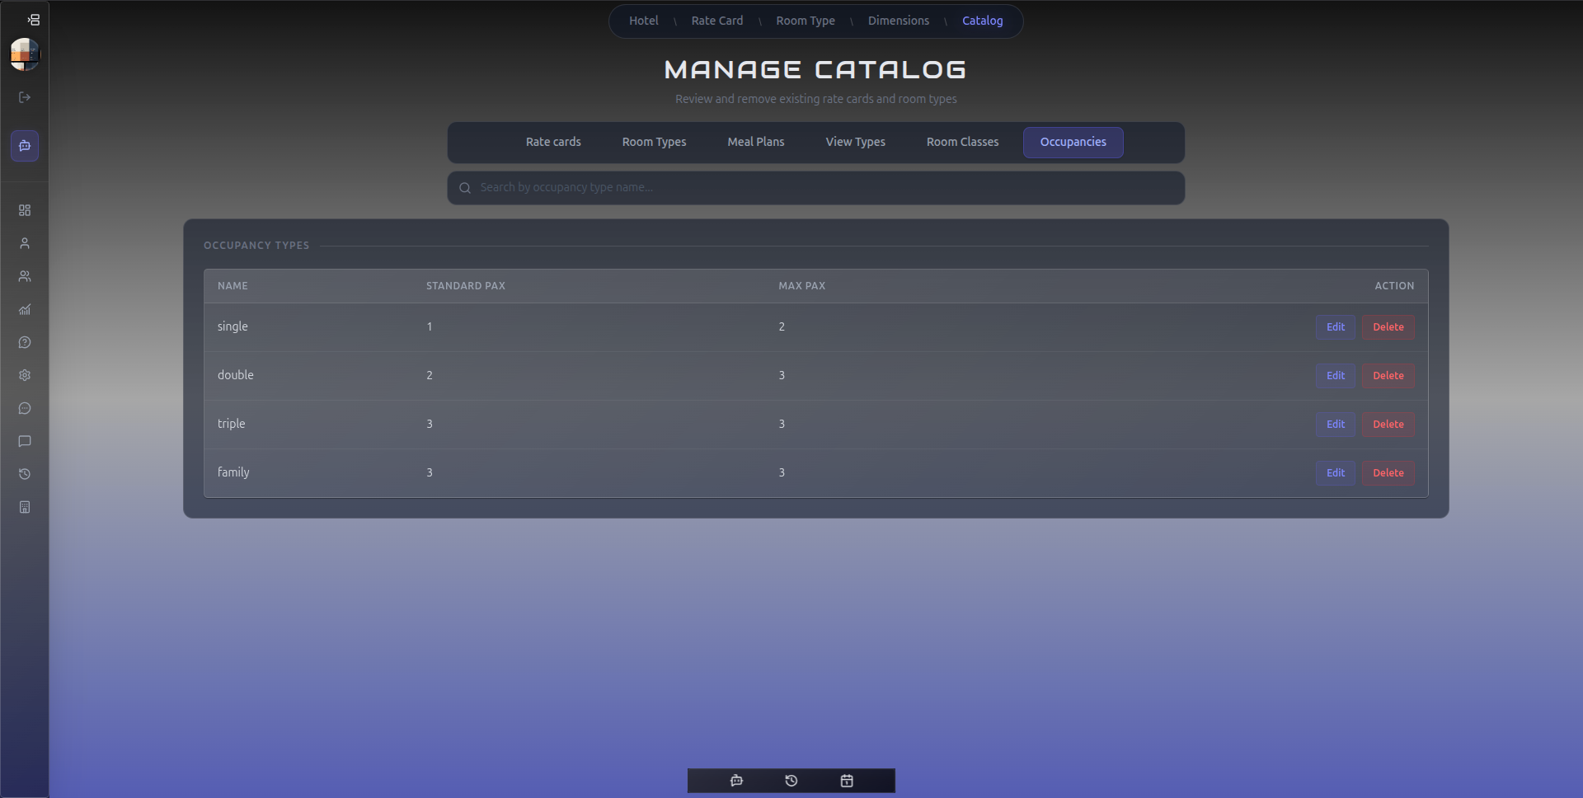
Task: Delete the triple occupancy row
Action: pos(1388,425)
